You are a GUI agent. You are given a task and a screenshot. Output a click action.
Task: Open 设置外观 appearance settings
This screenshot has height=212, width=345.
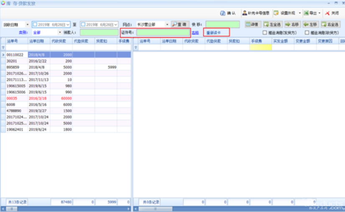285,13
